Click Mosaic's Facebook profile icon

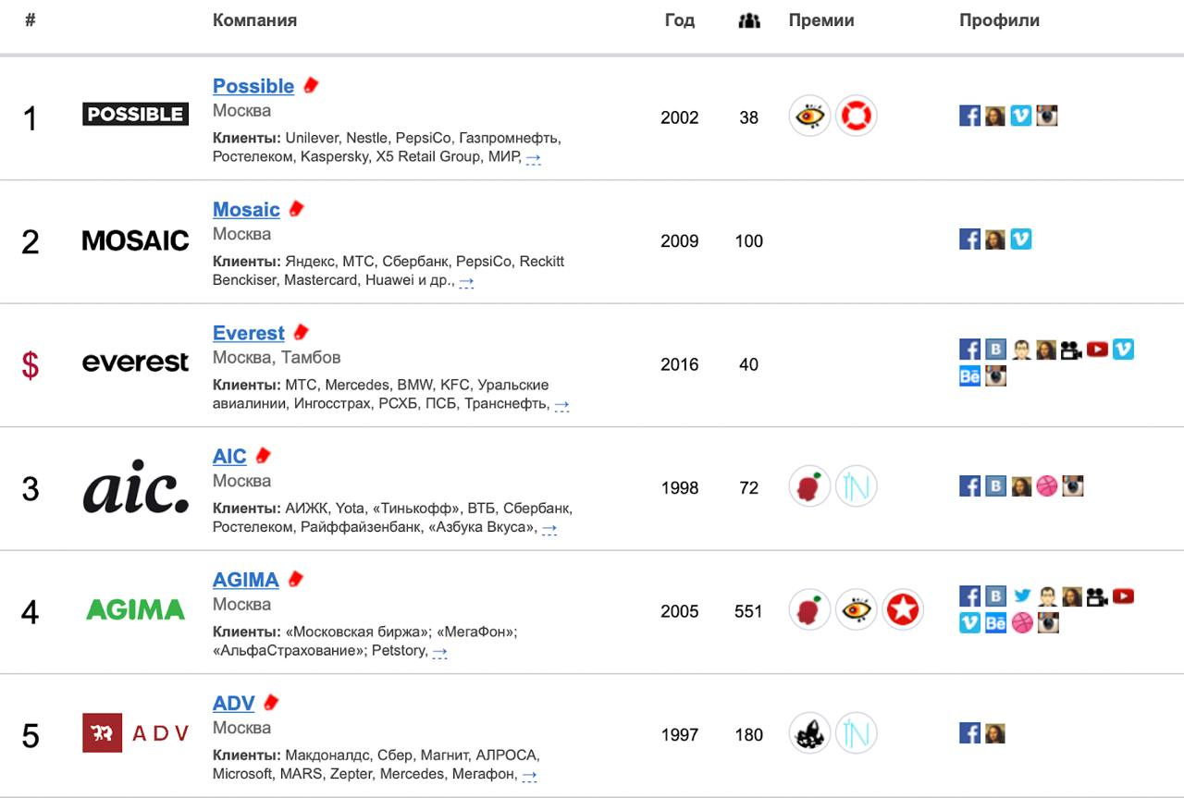969,239
